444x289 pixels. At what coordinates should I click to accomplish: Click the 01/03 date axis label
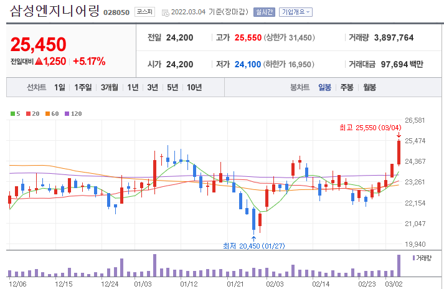pyautogui.click(x=143, y=284)
